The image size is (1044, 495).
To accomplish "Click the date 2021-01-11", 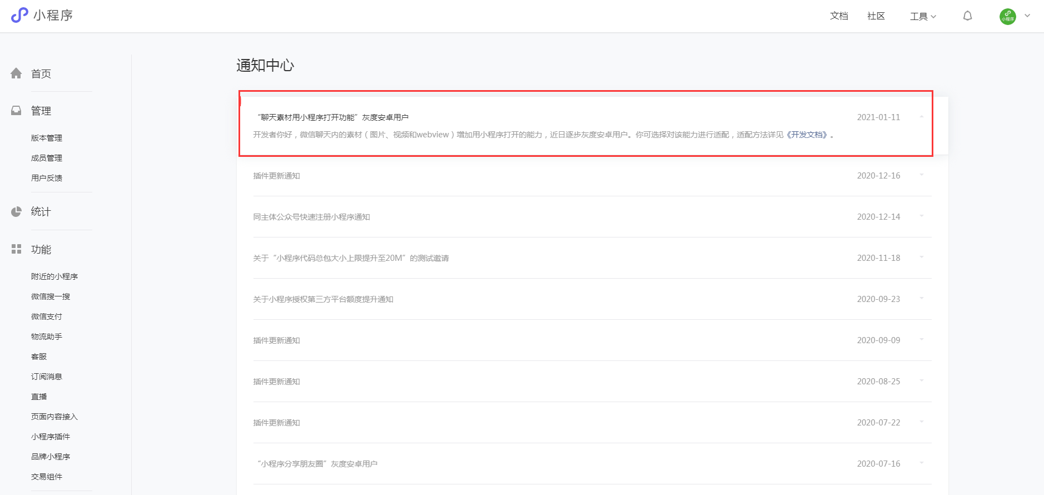I will click(x=878, y=117).
